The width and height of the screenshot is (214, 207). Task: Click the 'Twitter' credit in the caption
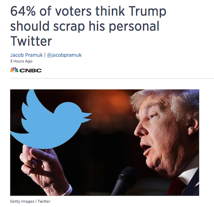pyautogui.click(x=44, y=201)
